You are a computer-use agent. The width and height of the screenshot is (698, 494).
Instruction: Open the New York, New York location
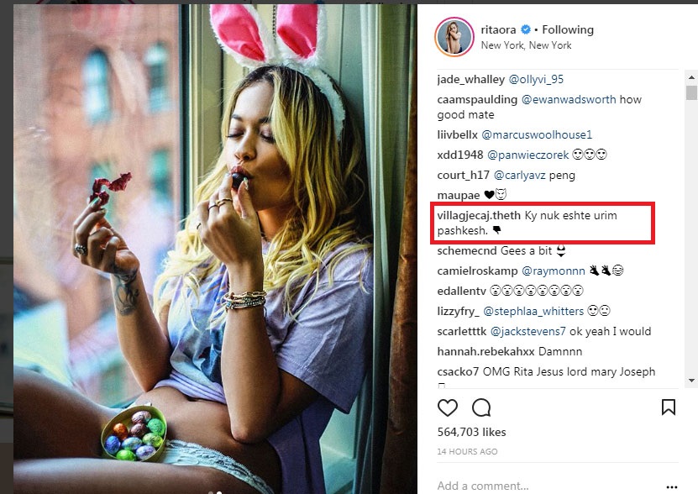[x=526, y=45]
